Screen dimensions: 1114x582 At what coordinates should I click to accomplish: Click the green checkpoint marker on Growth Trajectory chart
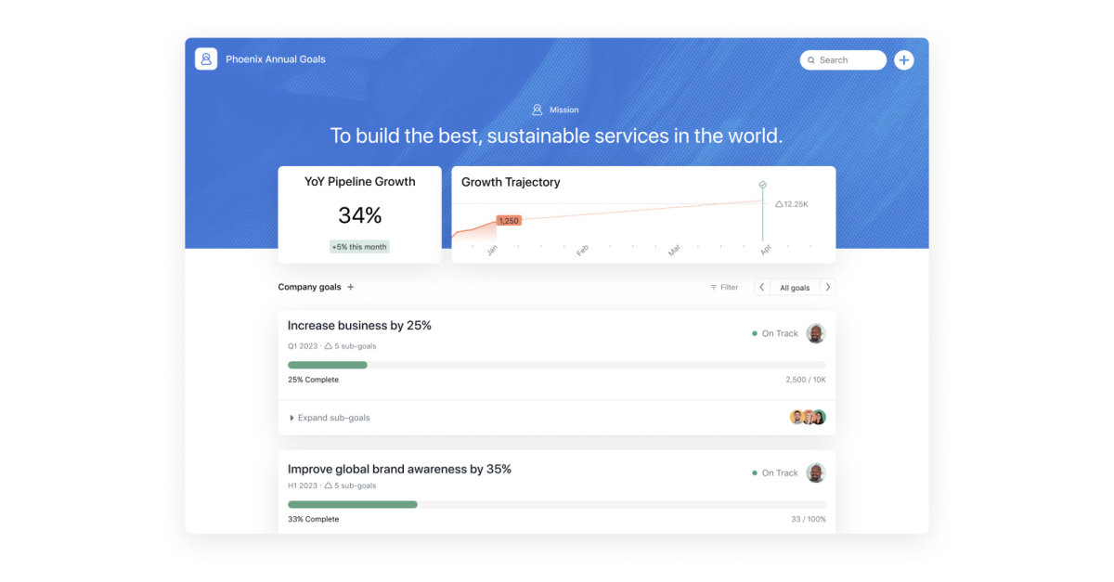763,183
